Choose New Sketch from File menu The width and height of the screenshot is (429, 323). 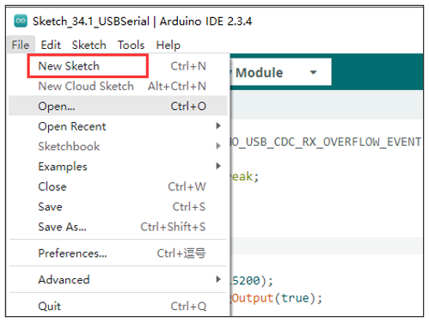[118, 66]
